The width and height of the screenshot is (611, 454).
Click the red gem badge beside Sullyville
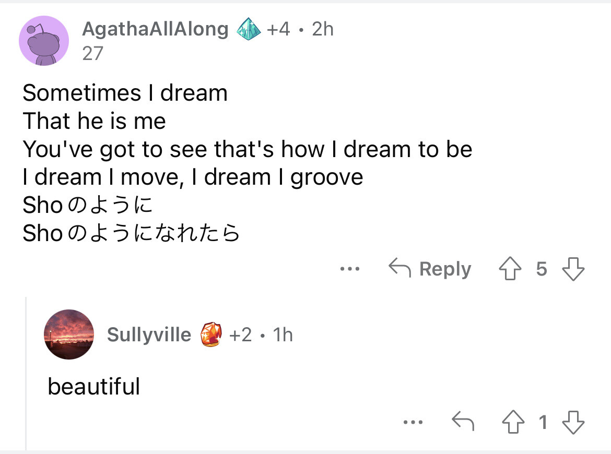(x=211, y=334)
